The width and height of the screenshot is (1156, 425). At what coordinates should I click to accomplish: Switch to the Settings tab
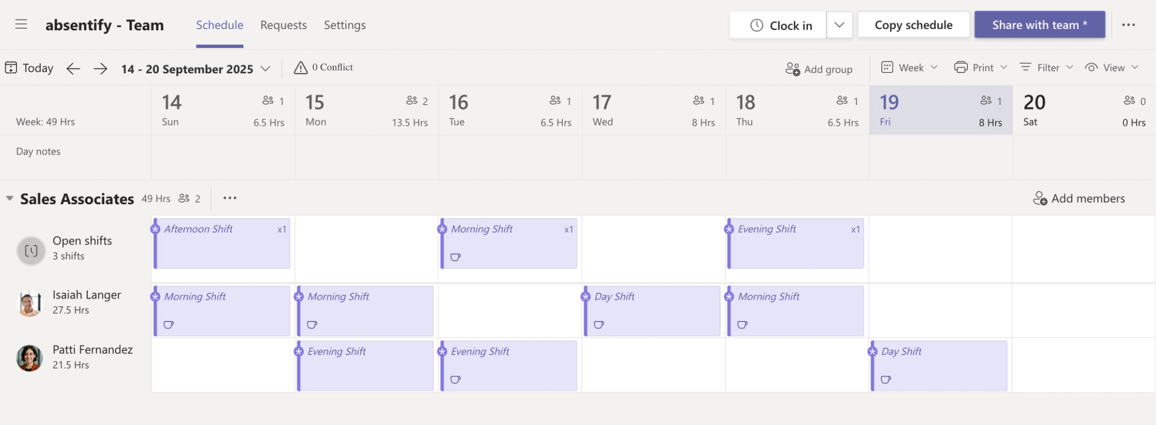[x=344, y=25]
